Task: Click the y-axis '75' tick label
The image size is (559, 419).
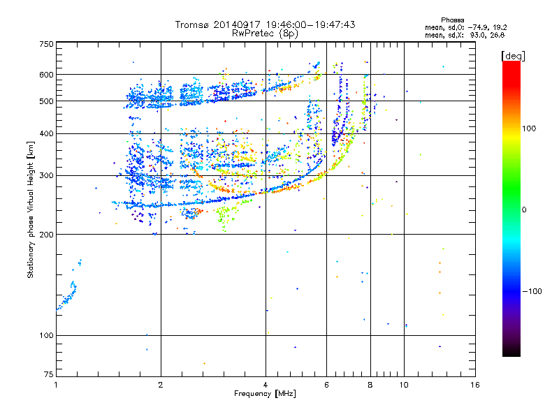Action: (x=49, y=374)
